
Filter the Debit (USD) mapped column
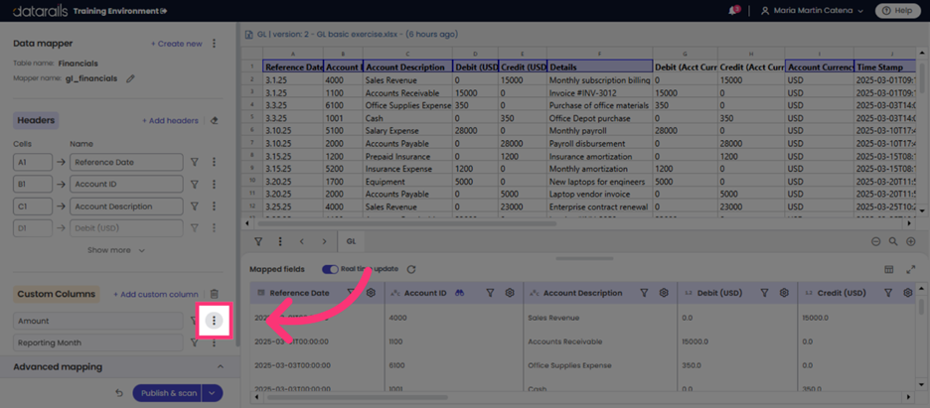coord(764,293)
